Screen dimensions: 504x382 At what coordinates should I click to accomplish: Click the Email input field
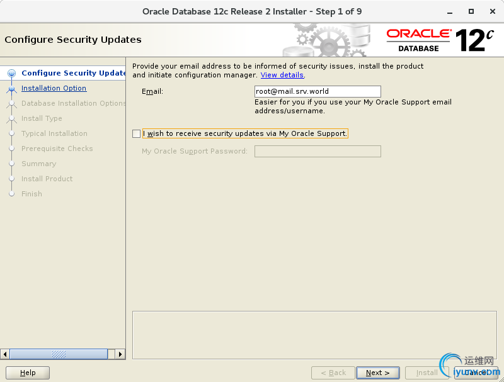tap(318, 91)
